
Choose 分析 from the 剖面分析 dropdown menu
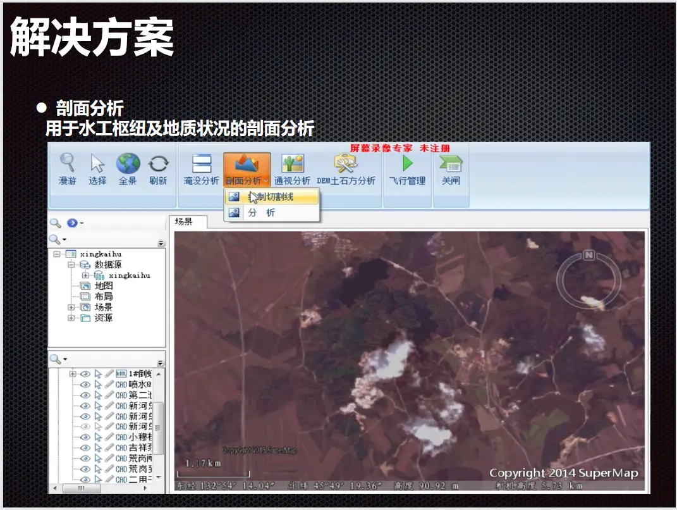point(272,213)
